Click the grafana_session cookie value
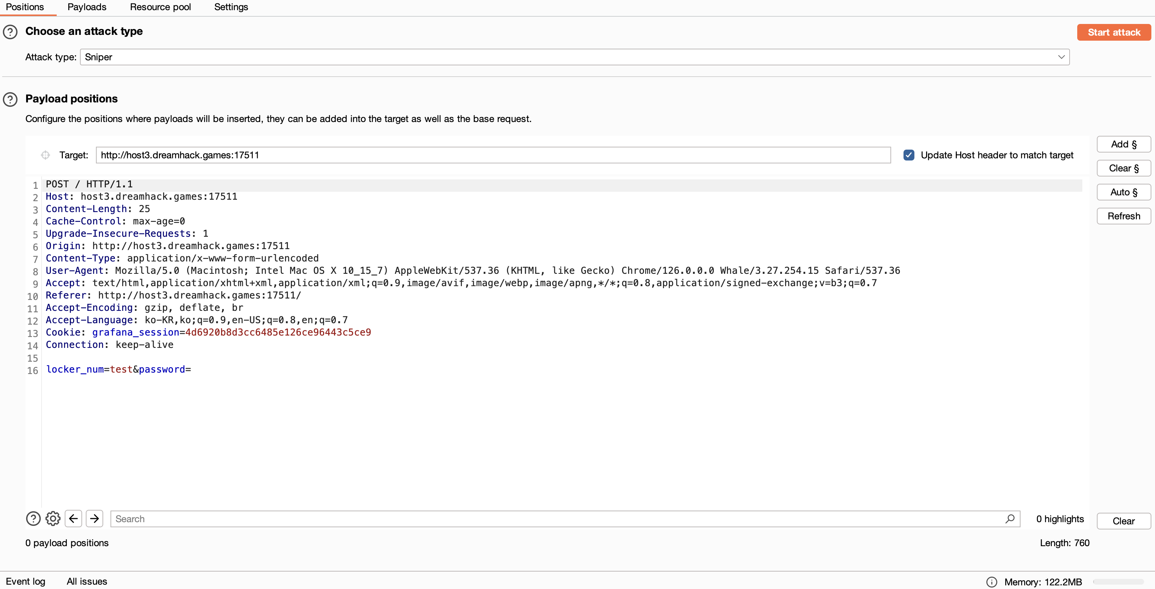1155x589 pixels. [x=278, y=332]
